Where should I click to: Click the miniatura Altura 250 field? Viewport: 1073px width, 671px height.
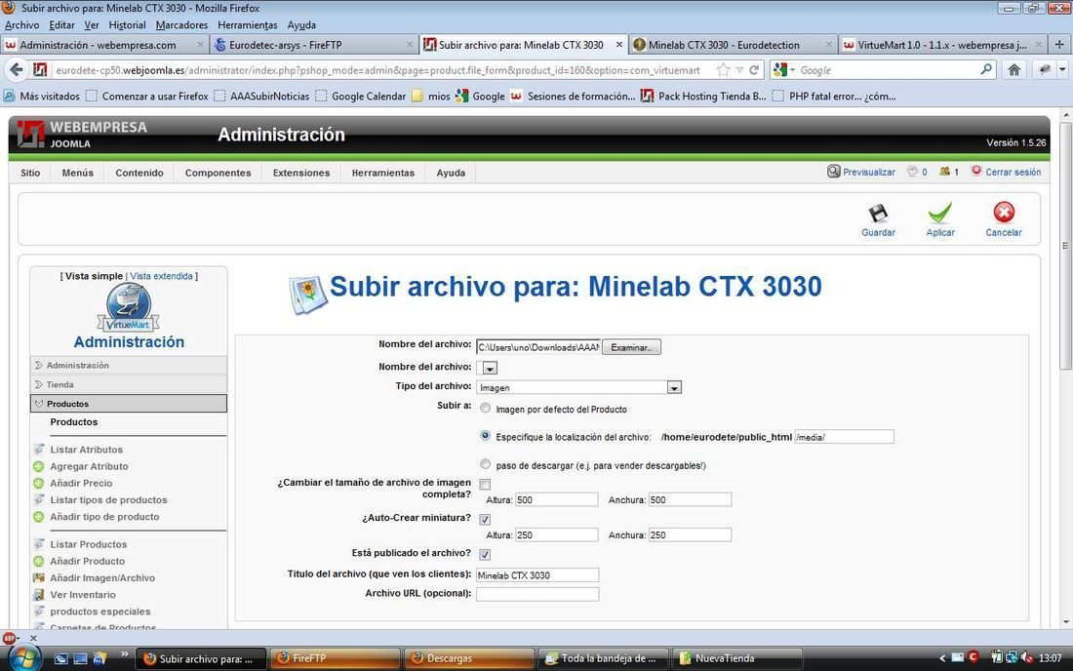point(556,534)
